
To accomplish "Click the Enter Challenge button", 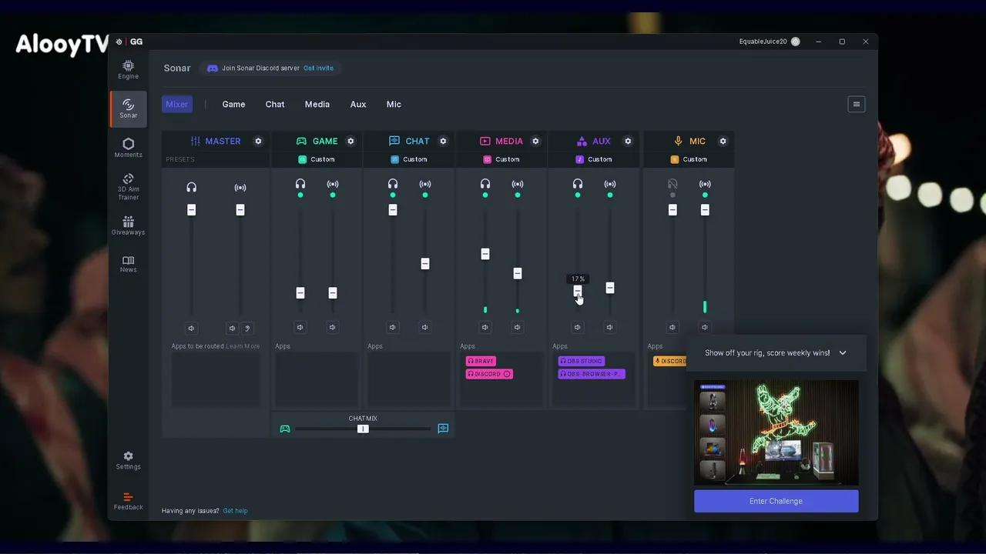I will (776, 501).
